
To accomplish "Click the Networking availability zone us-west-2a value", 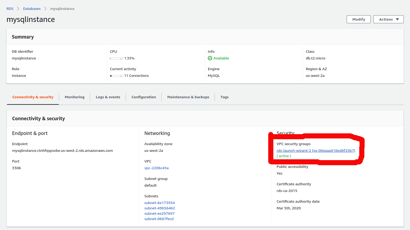I will [154, 150].
